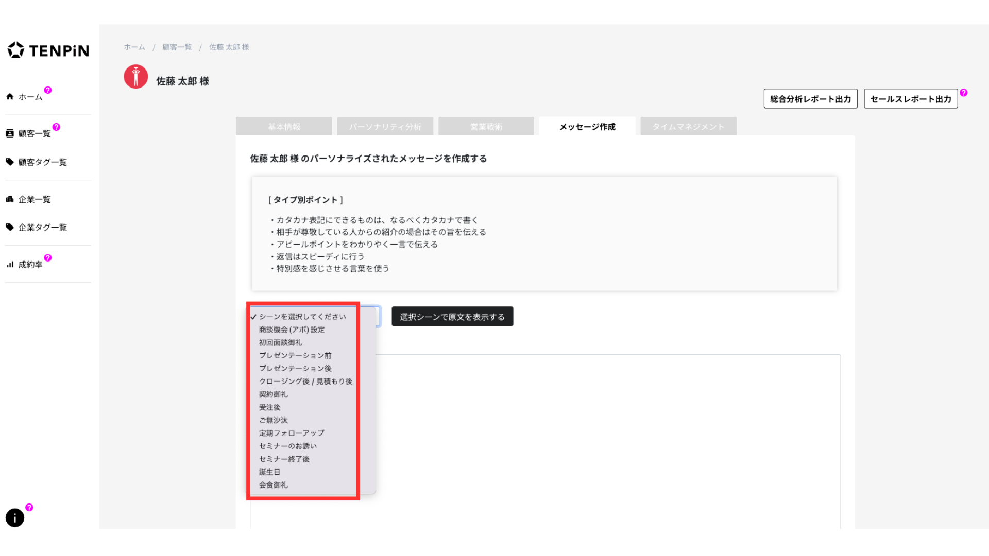Click help question mark beside ホーム
Image resolution: width=989 pixels, height=556 pixels.
48,90
